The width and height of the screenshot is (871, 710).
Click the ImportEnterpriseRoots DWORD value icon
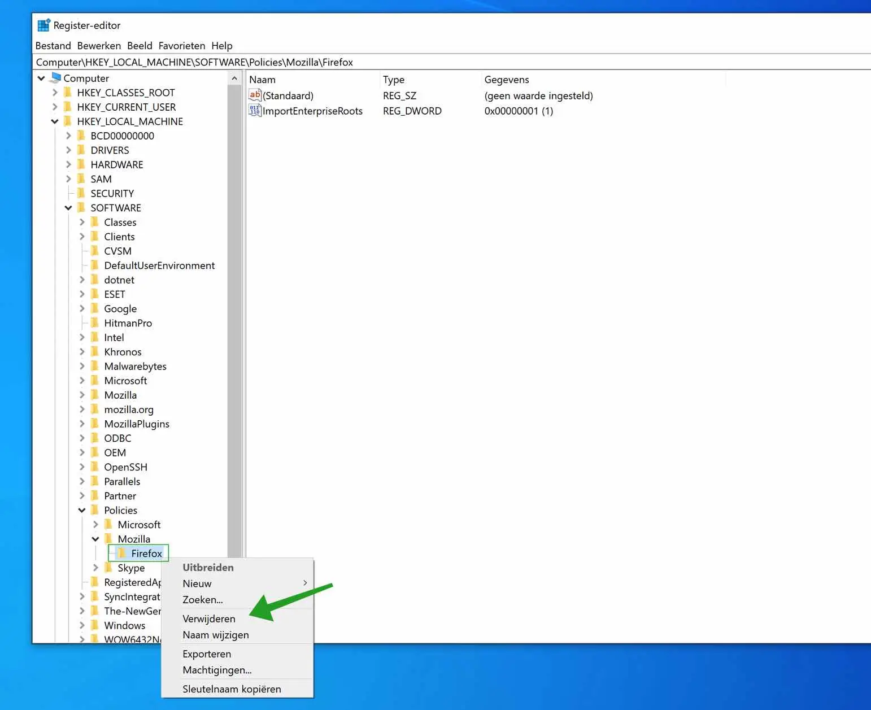255,111
